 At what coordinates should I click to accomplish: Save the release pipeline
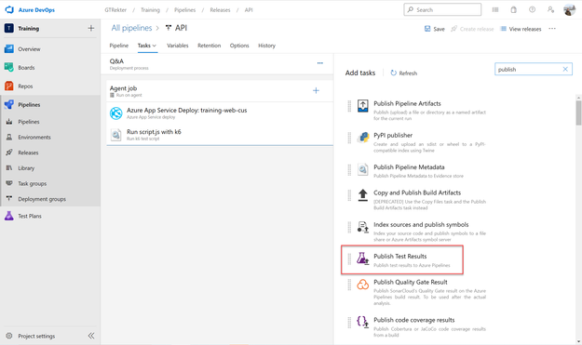(x=435, y=29)
